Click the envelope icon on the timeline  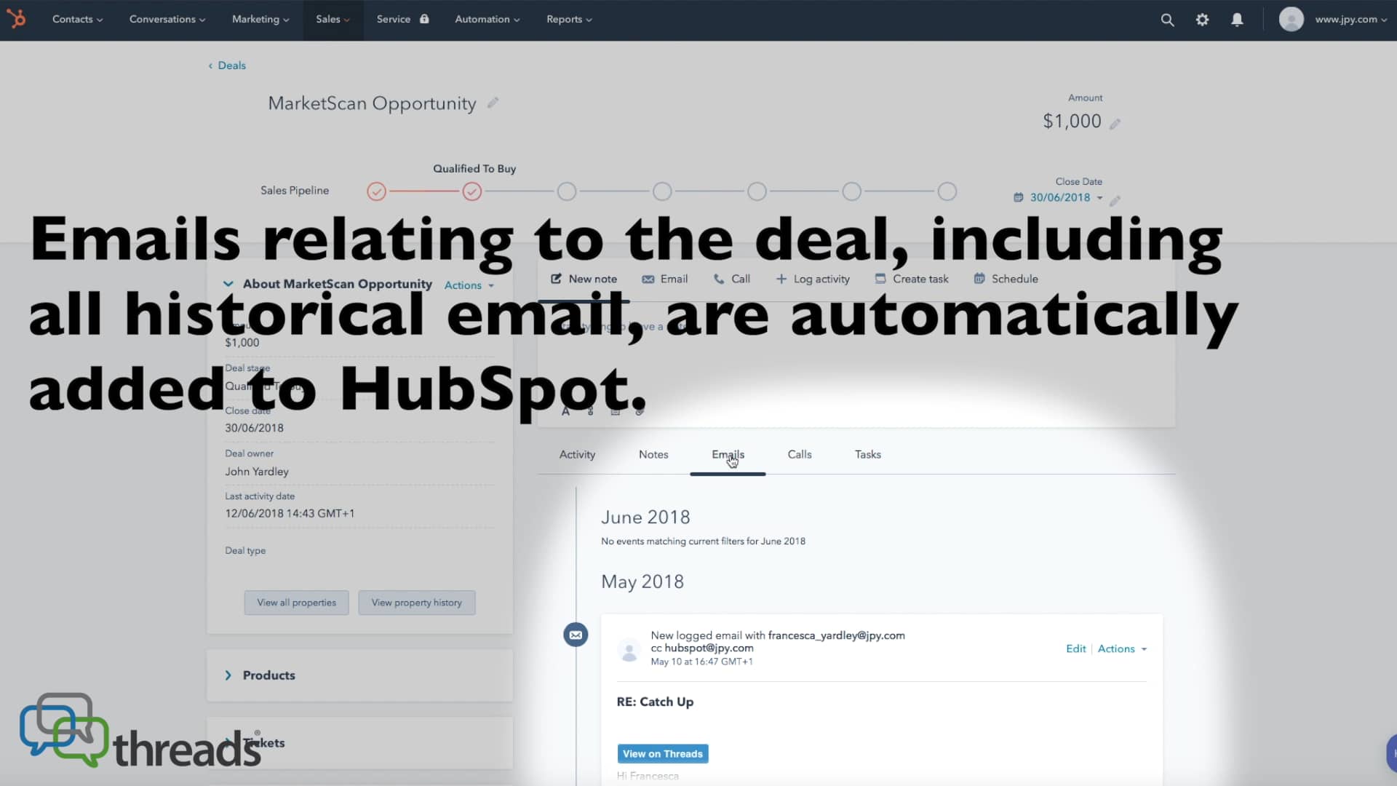(x=576, y=635)
